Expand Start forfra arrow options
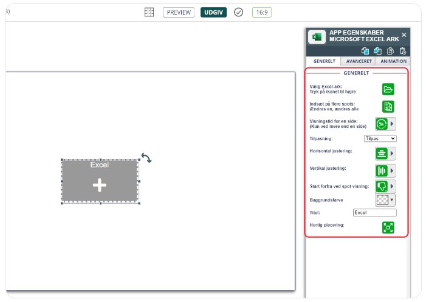This screenshot has width=426, height=302. coord(392,186)
